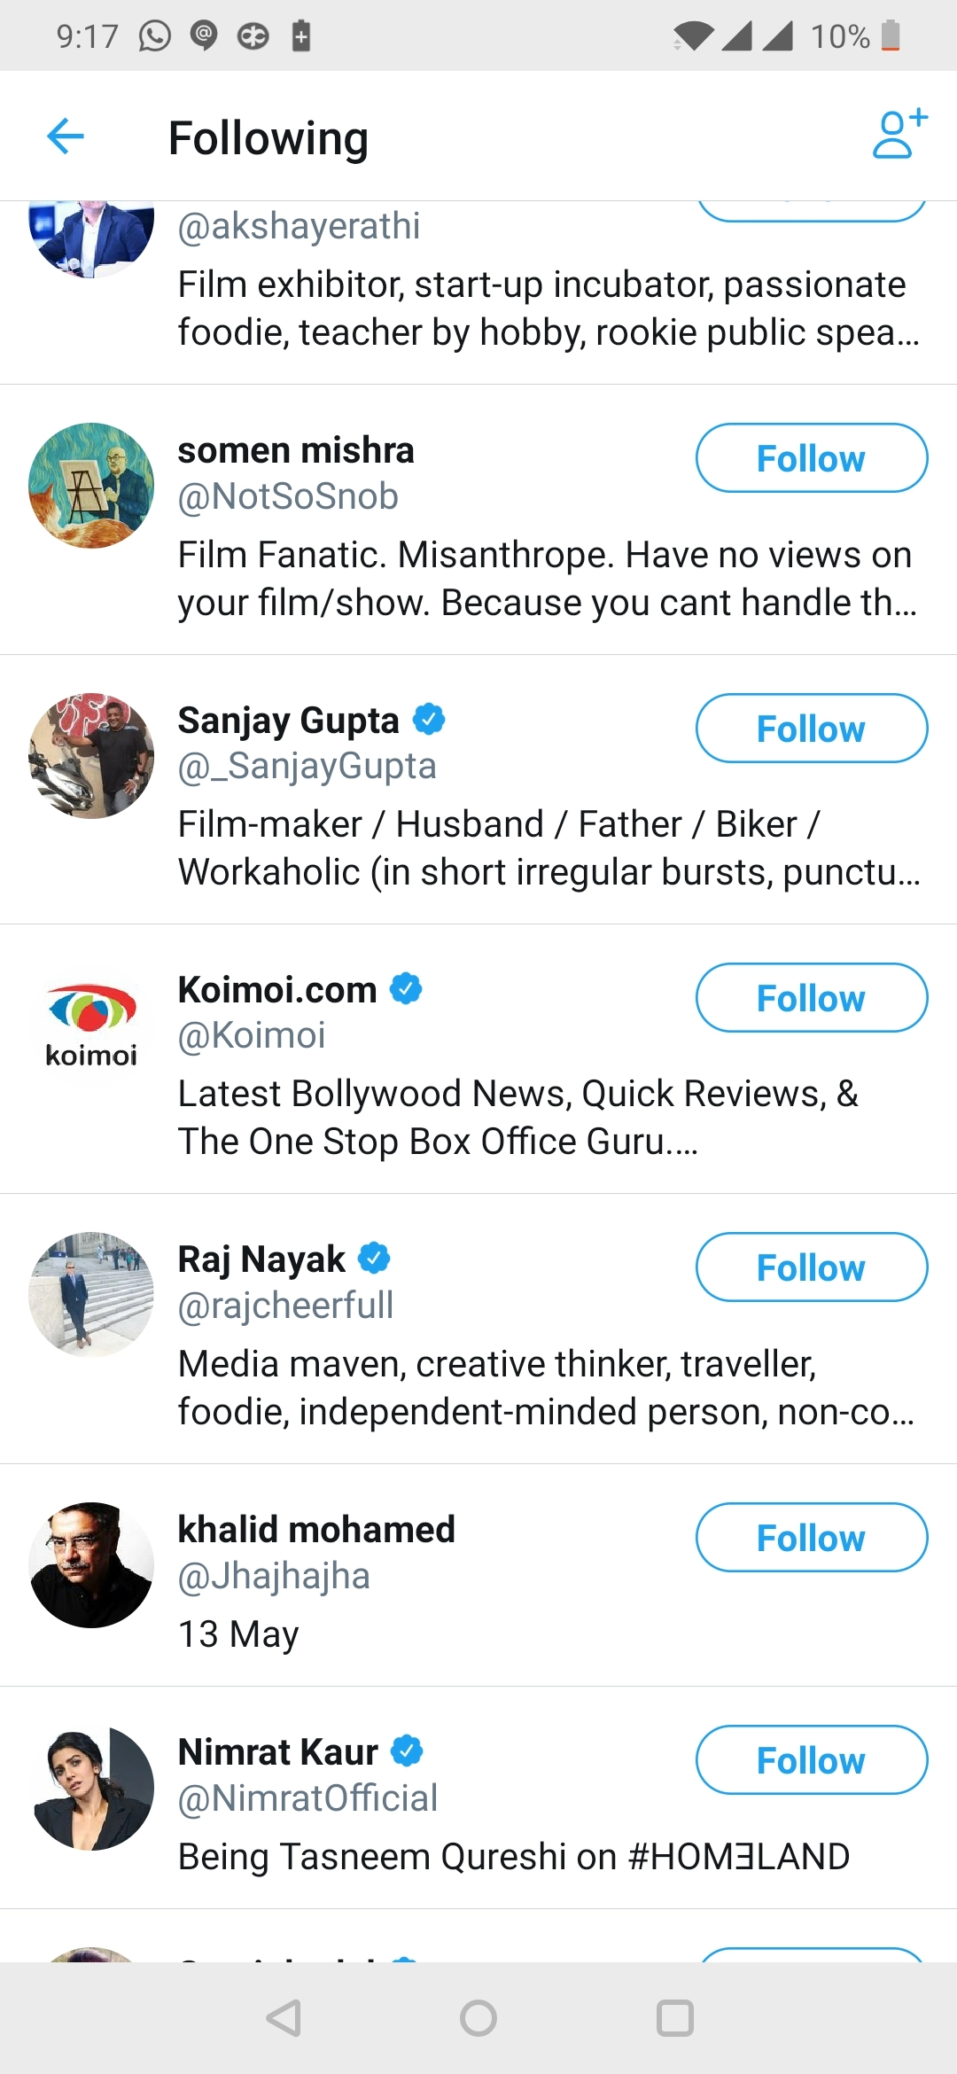Open the @NimratOfficial handle
Screen dimensions: 957x2074
[x=308, y=1798]
